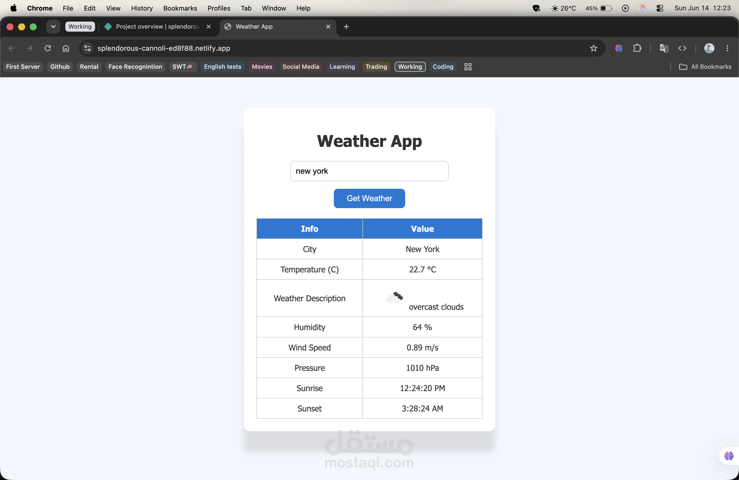The width and height of the screenshot is (739, 480).
Task: Open the Learning bookmark folder
Action: click(x=342, y=67)
